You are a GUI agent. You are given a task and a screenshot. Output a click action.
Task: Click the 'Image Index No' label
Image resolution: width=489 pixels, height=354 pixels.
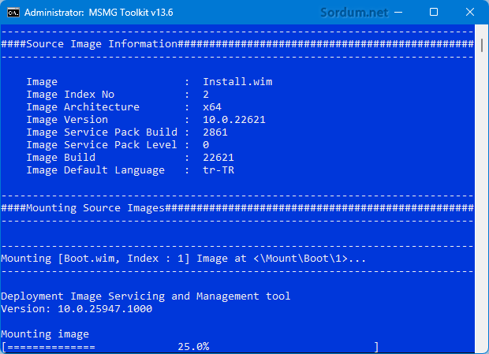tap(70, 94)
